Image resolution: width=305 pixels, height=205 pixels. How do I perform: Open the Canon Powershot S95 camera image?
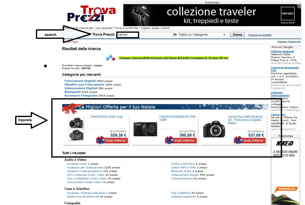tap(145, 129)
